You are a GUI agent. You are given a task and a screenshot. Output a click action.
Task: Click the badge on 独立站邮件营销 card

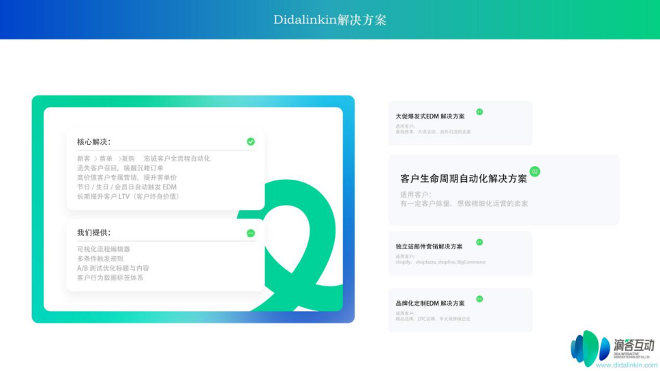(479, 242)
